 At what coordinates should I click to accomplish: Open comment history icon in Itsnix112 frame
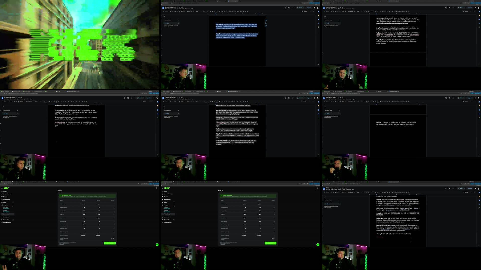(x=449, y=98)
